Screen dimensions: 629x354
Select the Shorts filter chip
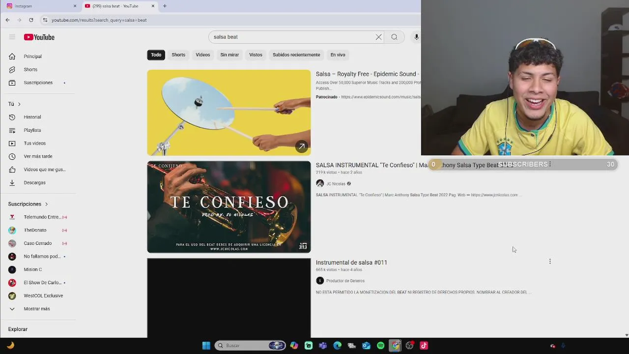click(x=178, y=55)
